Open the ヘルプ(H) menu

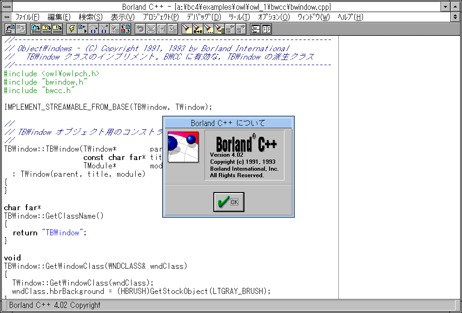click(x=350, y=17)
